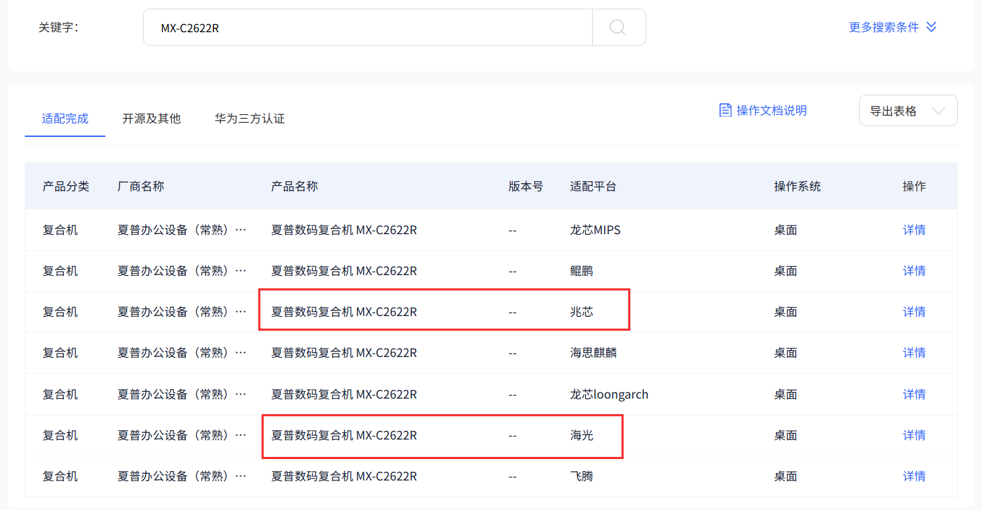982x510 pixels.
Task: Click the 龙芯MIPS platform cell
Action: 595,230
